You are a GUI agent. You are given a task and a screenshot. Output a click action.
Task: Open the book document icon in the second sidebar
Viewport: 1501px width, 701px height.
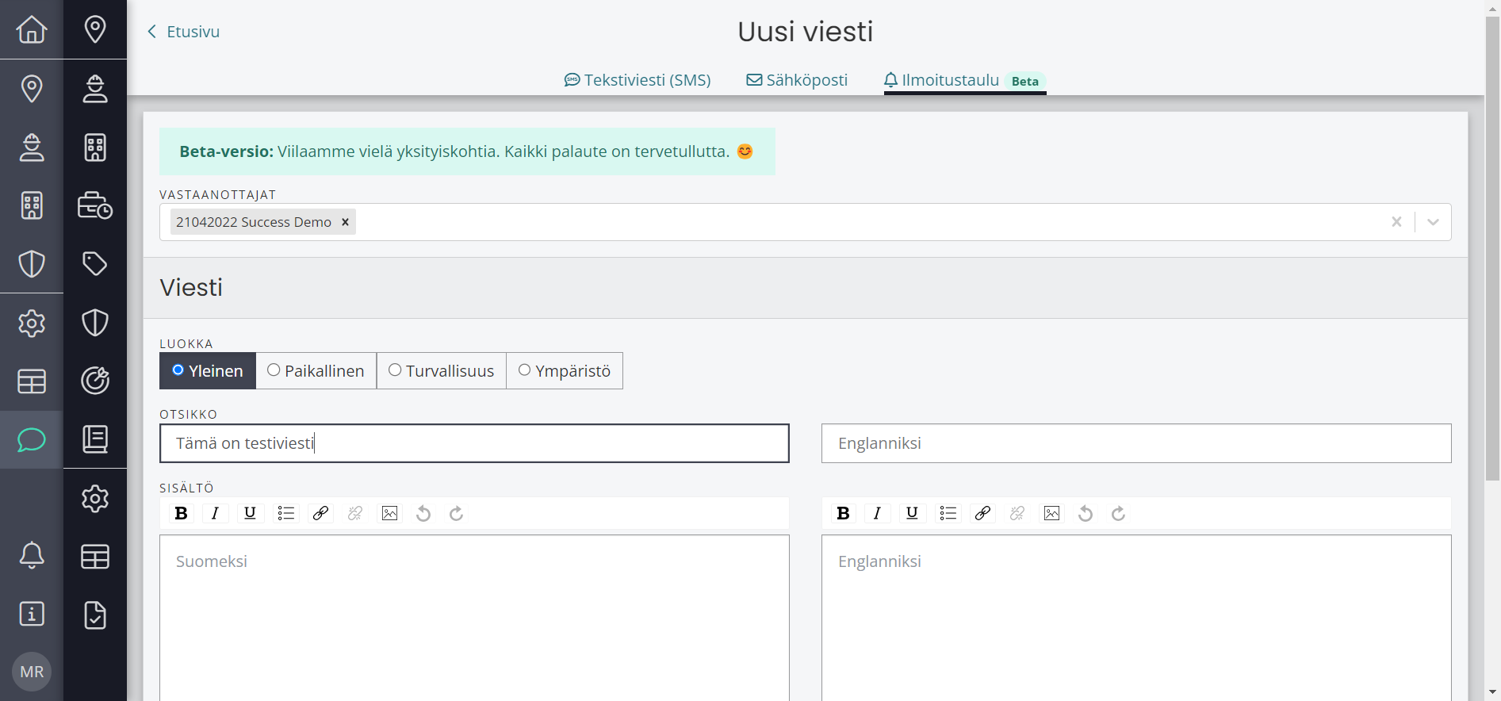[95, 439]
